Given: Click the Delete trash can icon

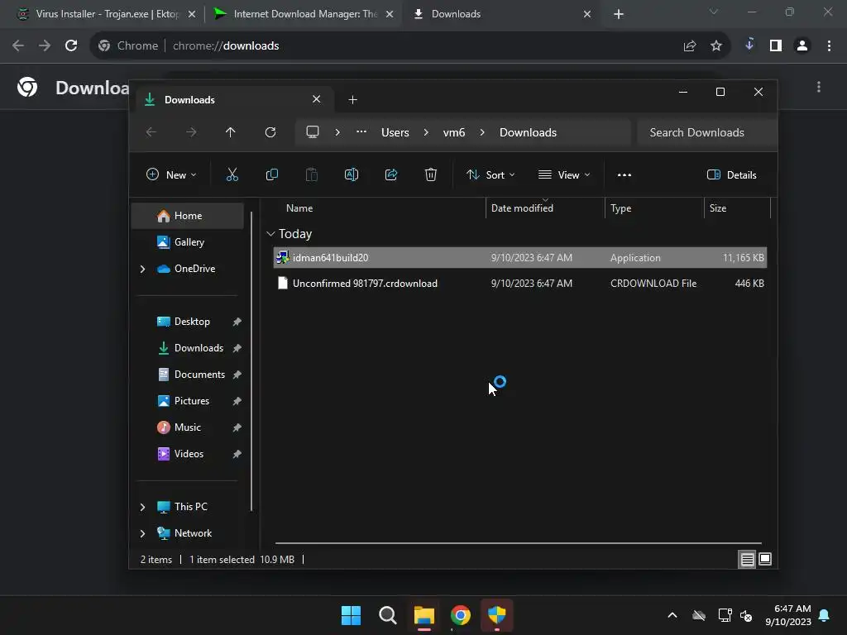Looking at the screenshot, I should (430, 174).
